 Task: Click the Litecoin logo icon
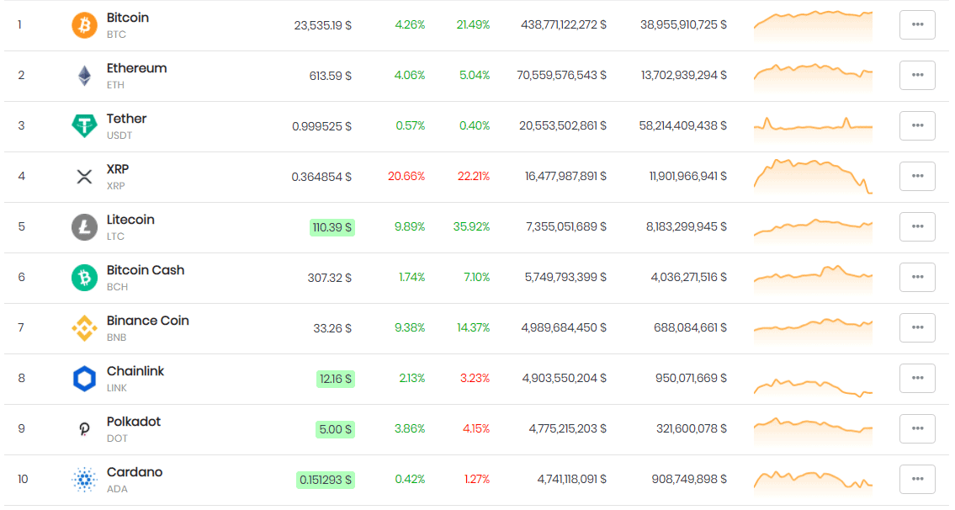pyautogui.click(x=84, y=227)
